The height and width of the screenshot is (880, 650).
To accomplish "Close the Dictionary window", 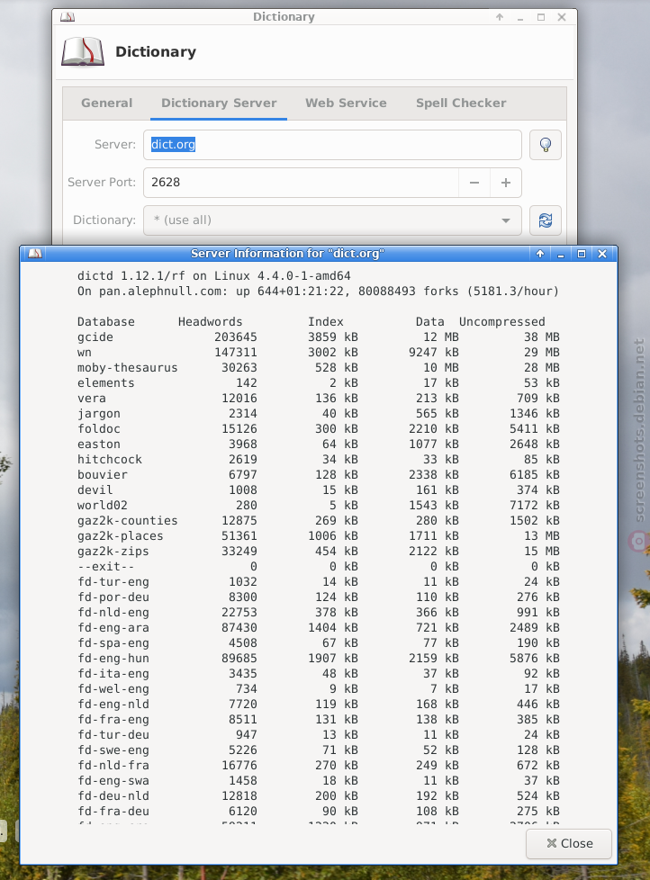I will coord(562,17).
